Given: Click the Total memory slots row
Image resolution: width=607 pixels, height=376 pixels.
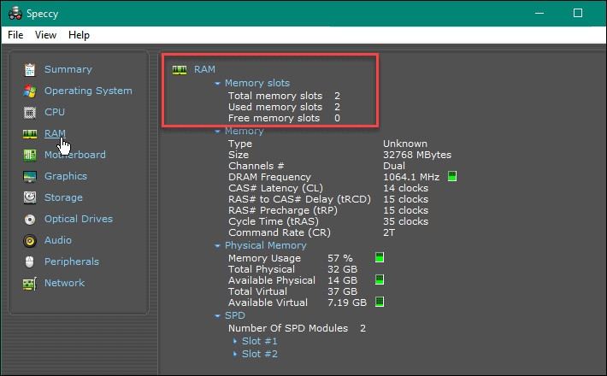Looking at the screenshot, I should [x=284, y=96].
